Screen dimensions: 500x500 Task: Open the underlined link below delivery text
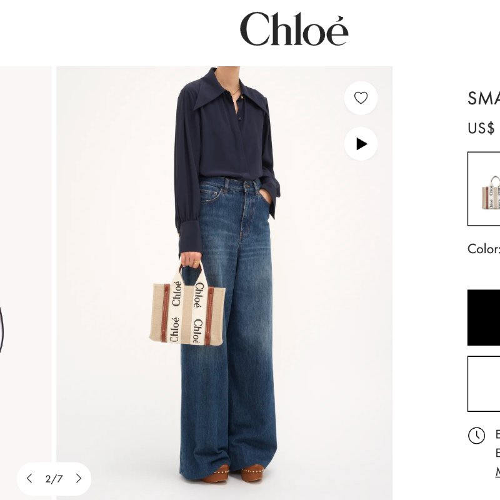pyautogui.click(x=497, y=471)
